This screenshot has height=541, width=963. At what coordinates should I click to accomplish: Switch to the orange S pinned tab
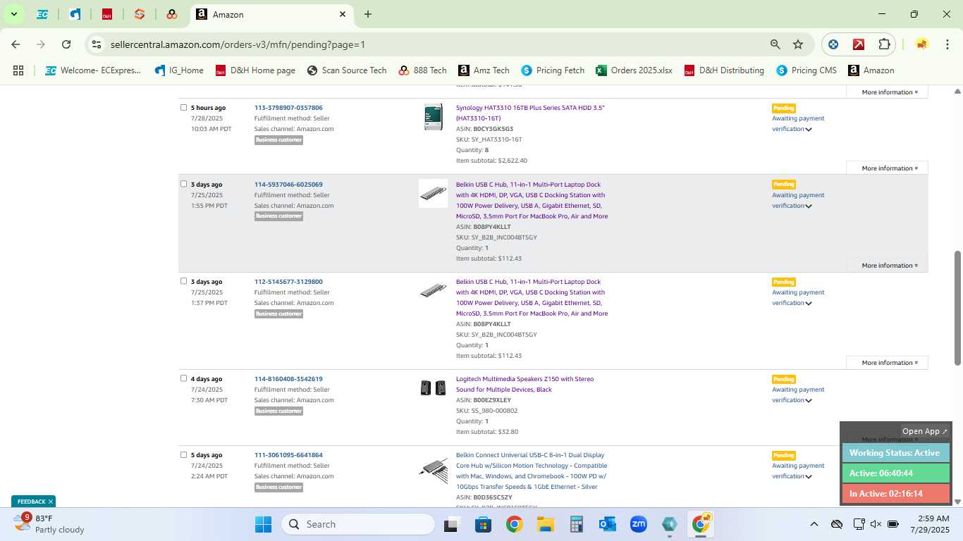pyautogui.click(x=140, y=14)
